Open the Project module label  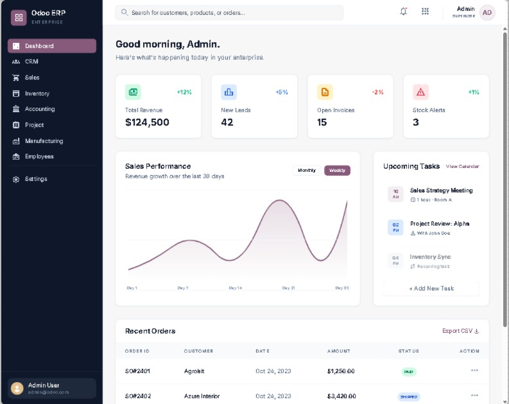[35, 125]
